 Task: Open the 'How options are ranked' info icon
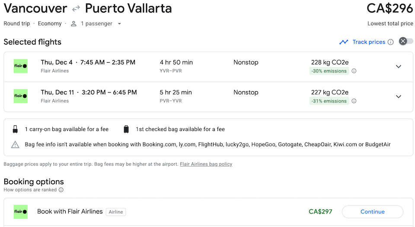point(61,190)
